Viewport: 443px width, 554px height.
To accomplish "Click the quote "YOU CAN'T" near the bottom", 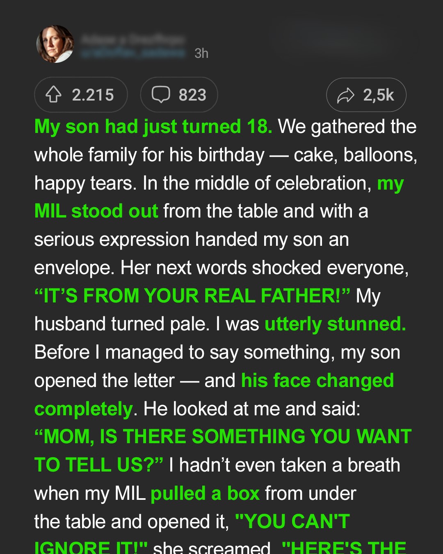I will [x=292, y=522].
